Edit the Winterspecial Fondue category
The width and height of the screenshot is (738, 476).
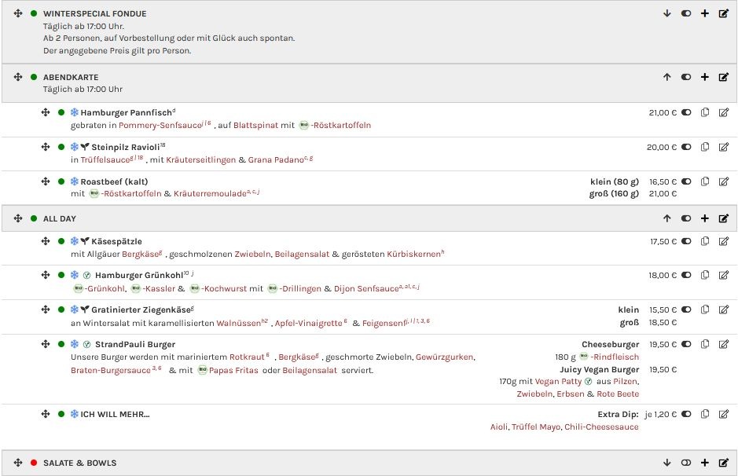724,13
